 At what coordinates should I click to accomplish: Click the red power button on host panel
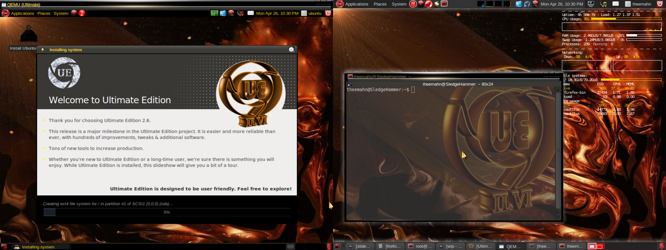660,4
